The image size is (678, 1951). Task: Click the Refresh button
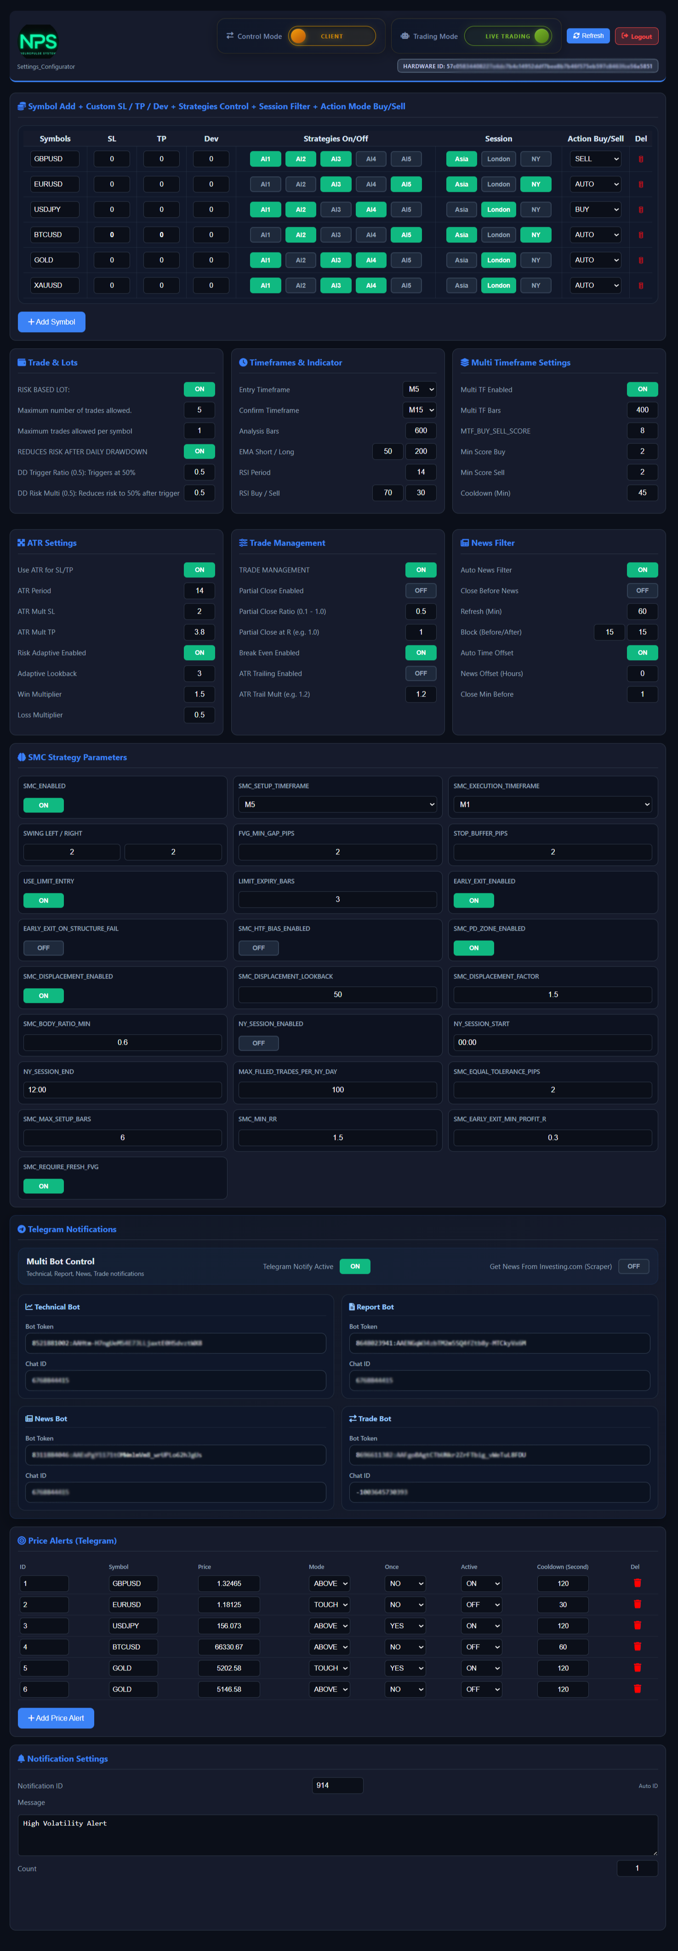(588, 35)
